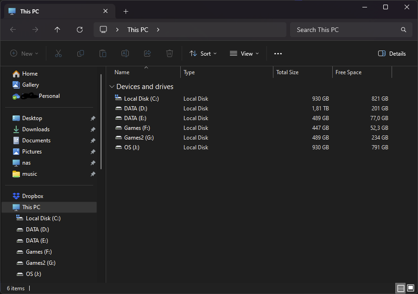Open Dropbox in the navigation pane
The width and height of the screenshot is (418, 294).
[x=28, y=196]
